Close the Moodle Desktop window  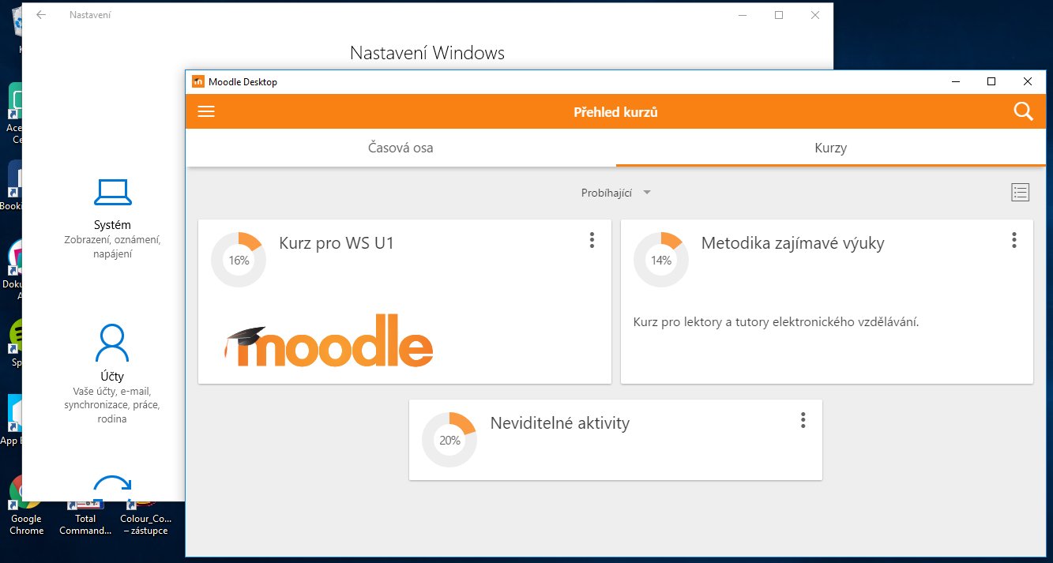pyautogui.click(x=1028, y=81)
